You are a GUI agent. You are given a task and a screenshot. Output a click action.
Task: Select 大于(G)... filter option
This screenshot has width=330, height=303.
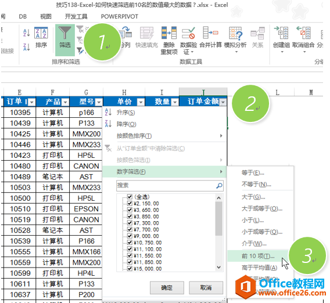253,197
